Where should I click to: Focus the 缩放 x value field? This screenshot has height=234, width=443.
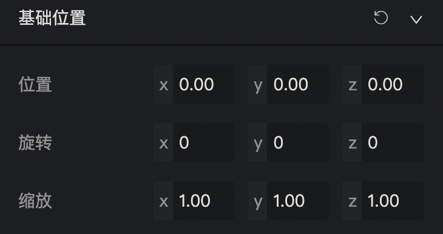[203, 201]
